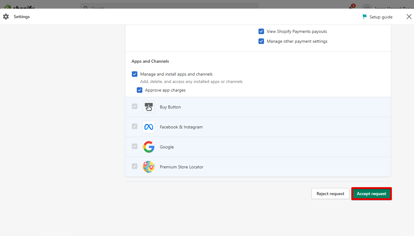The width and height of the screenshot is (414, 236).
Task: Click the Google sales channel icon
Action: [149, 147]
